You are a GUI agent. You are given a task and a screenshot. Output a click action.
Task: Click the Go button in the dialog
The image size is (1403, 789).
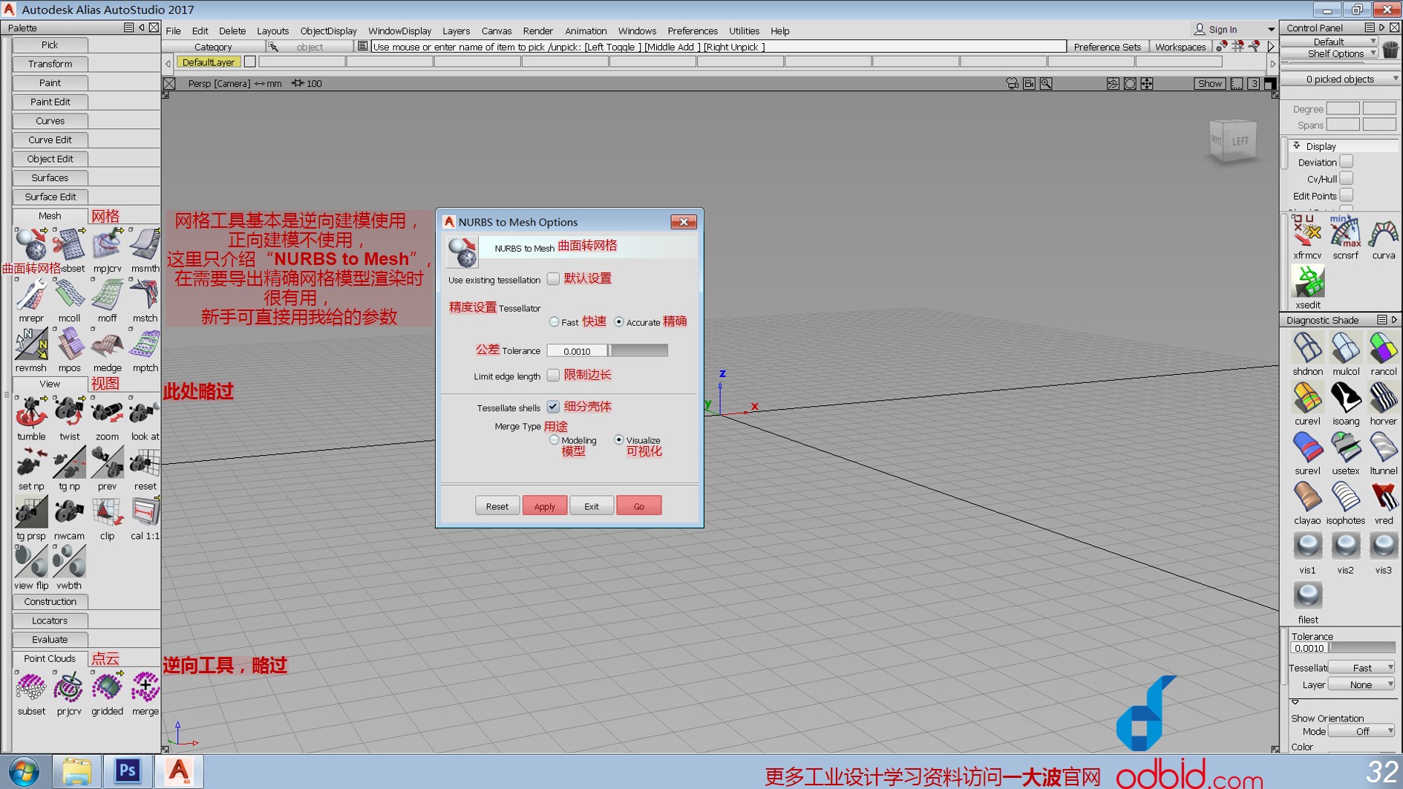[638, 506]
